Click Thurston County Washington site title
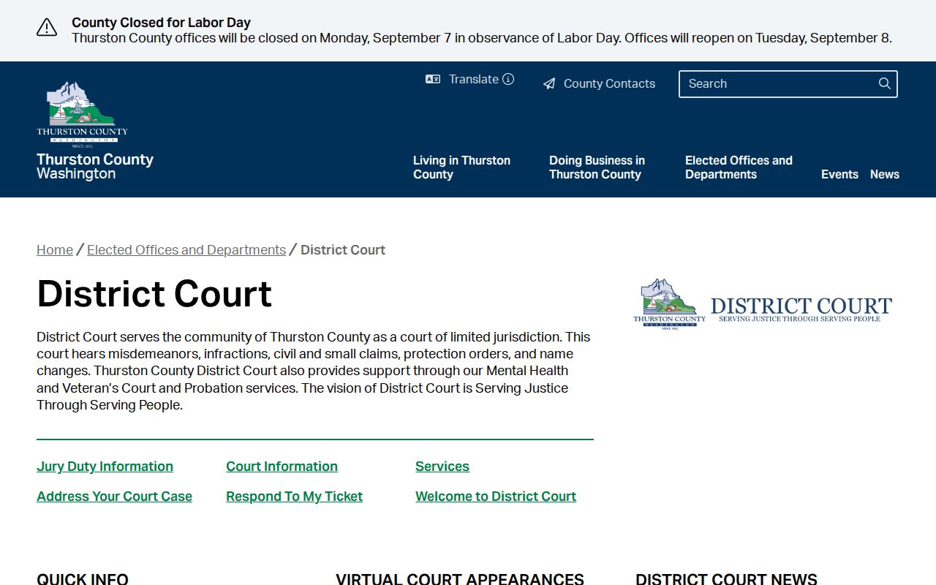Image resolution: width=936 pixels, height=585 pixels. [95, 166]
